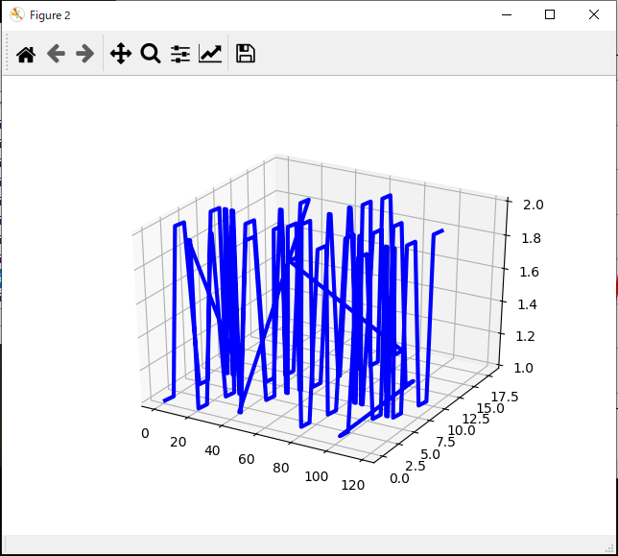
Task: Minimize the Figure 2 window
Action: (507, 15)
